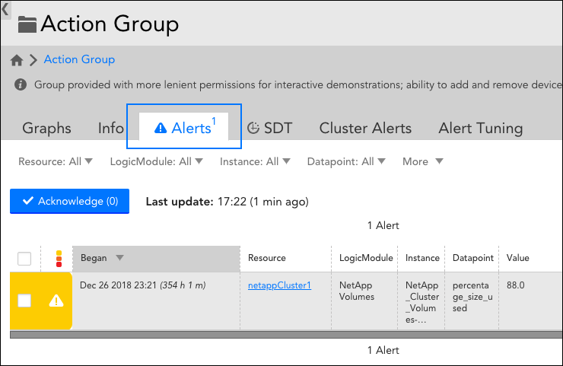Click the 1 Alert count above the table
This screenshot has height=366, width=563.
click(x=383, y=225)
